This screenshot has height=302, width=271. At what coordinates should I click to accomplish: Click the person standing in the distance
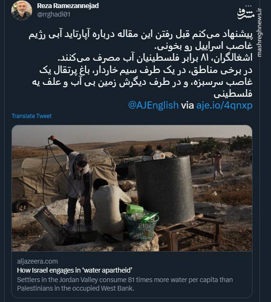[217, 166]
